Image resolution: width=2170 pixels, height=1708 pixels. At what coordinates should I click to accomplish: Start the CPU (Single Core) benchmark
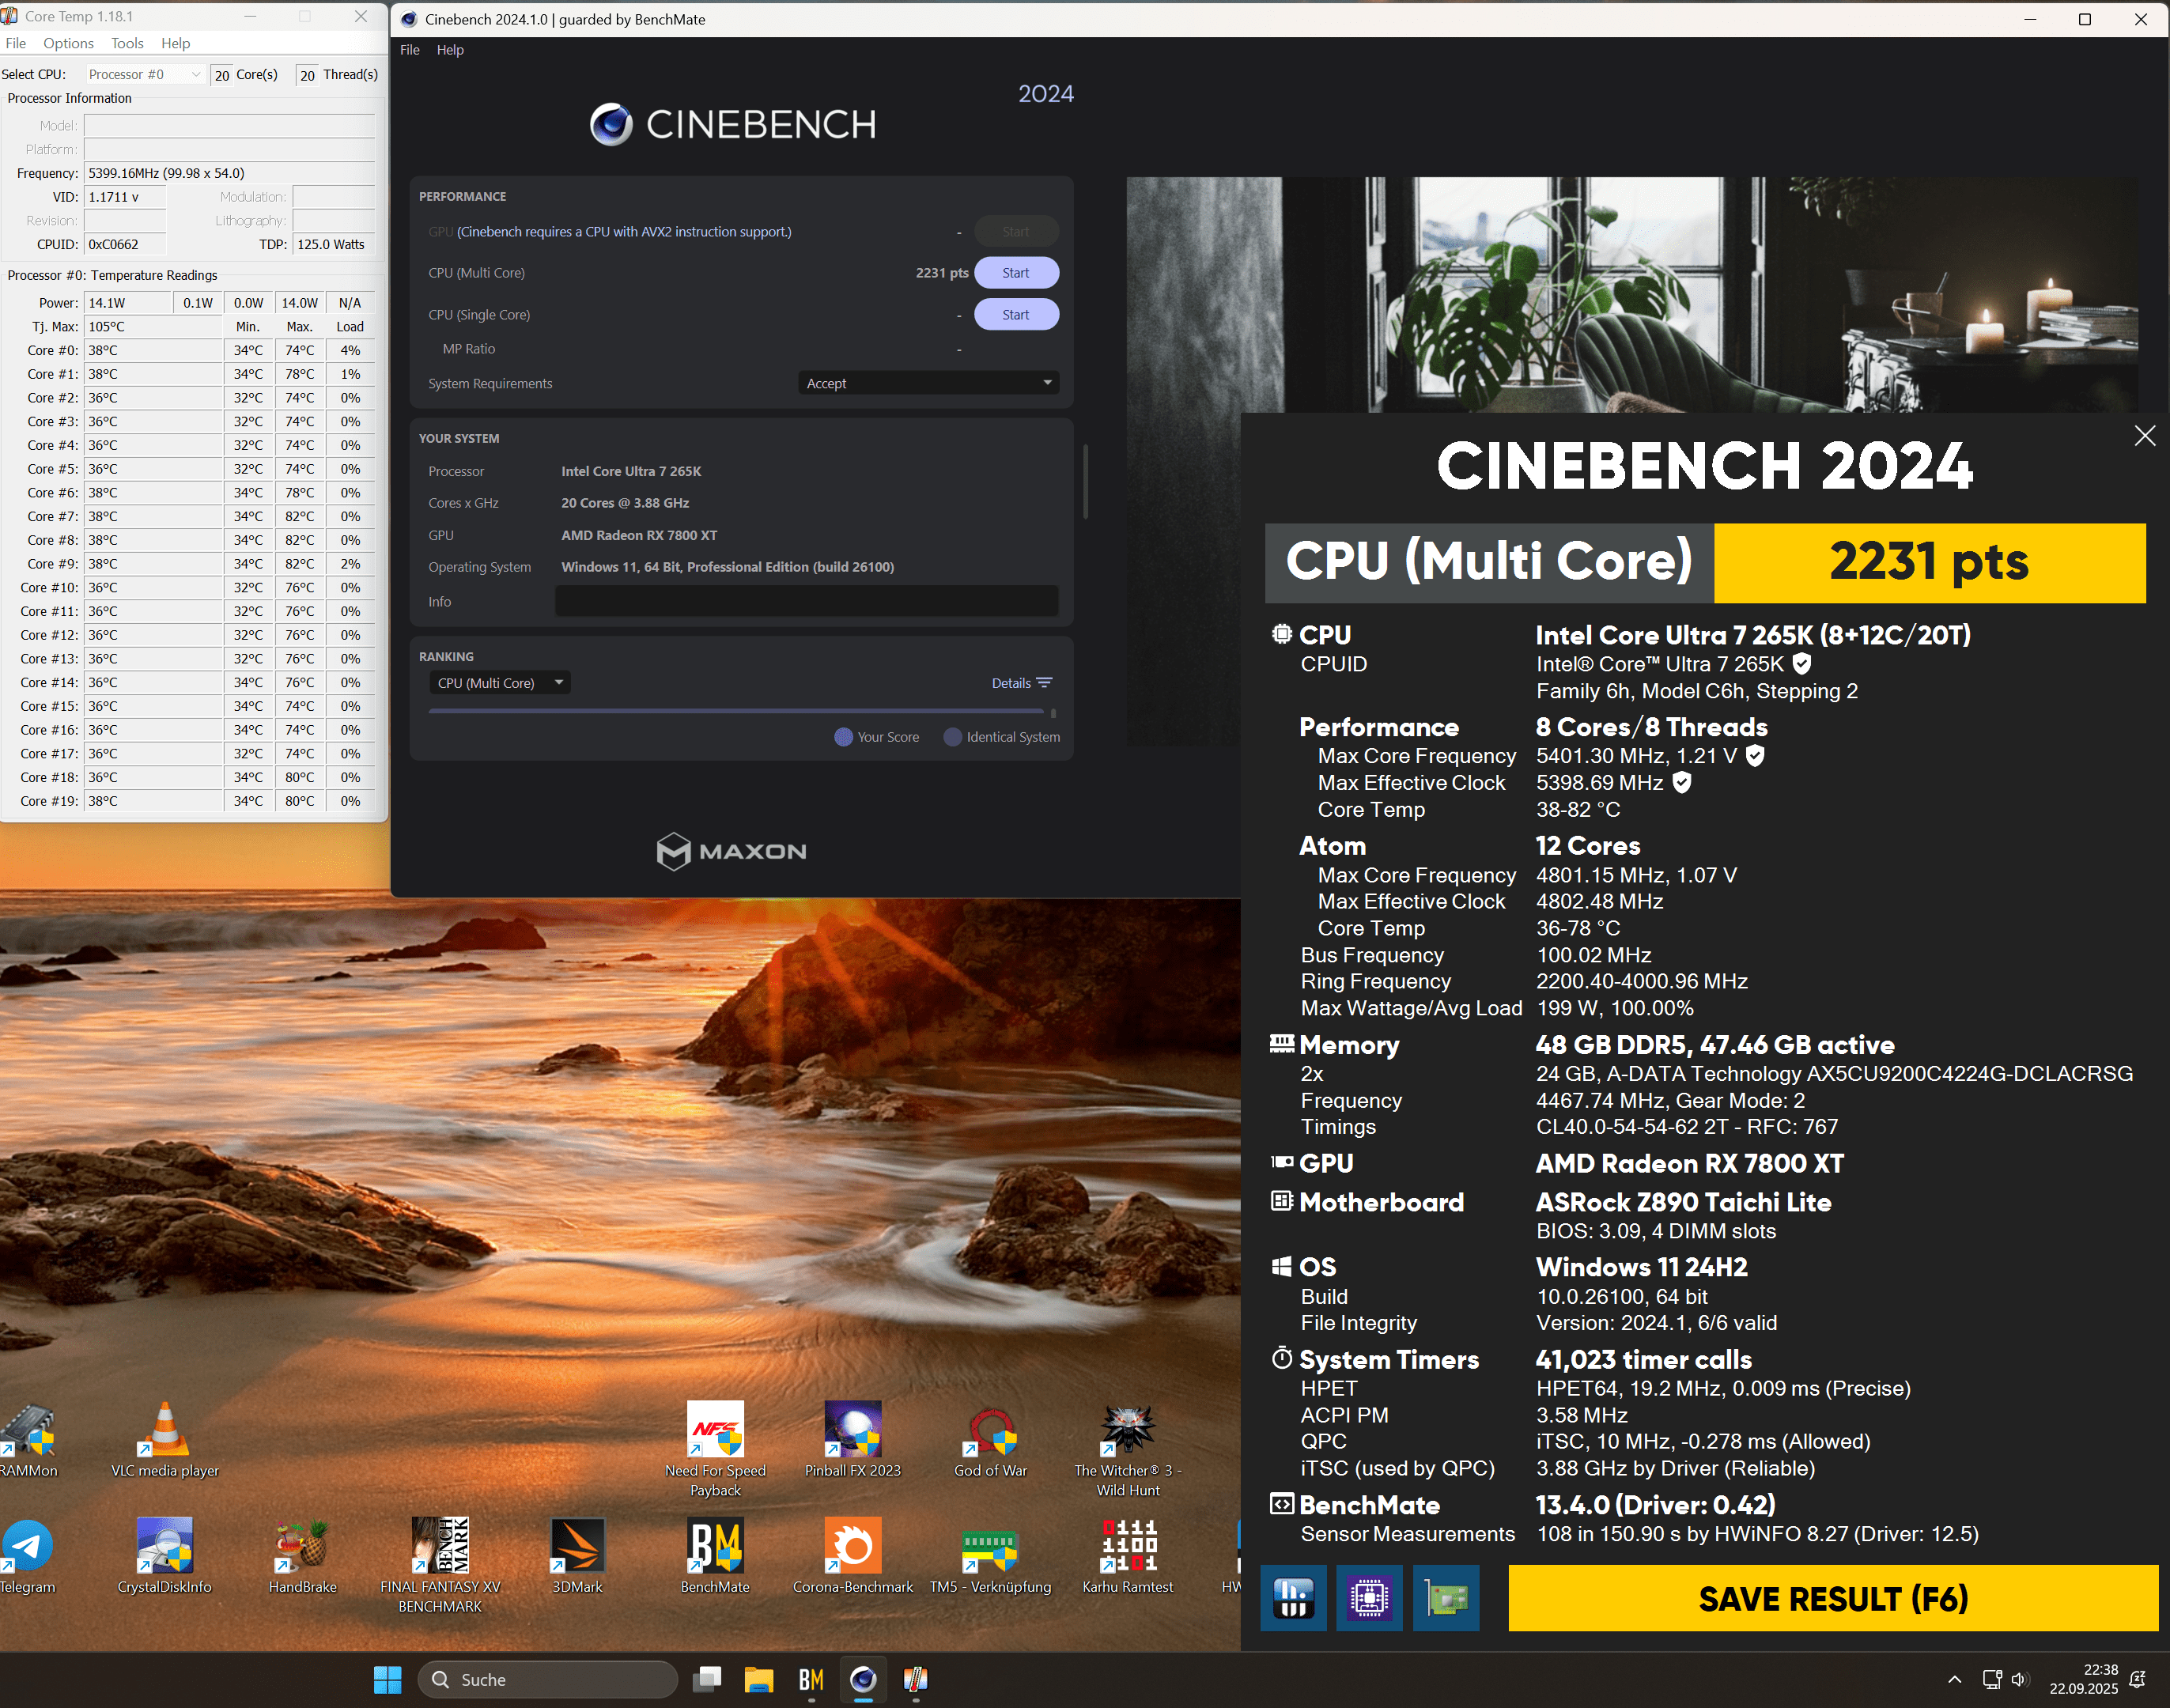pos(1016,315)
